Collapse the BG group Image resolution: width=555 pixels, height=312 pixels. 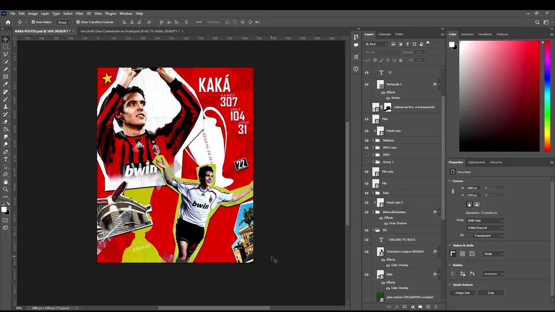pyautogui.click(x=373, y=230)
